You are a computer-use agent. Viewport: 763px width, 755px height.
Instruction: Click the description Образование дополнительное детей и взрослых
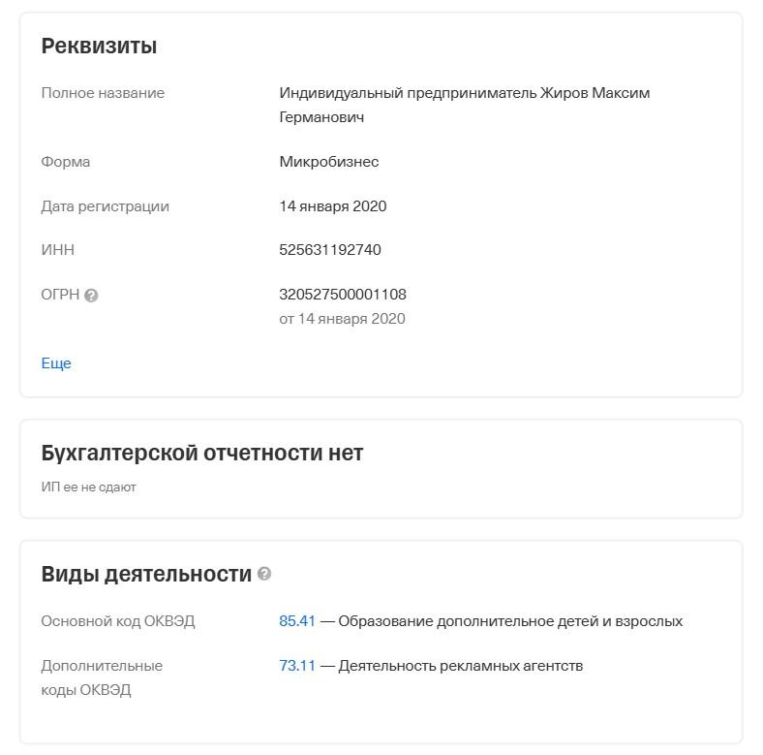click(510, 621)
